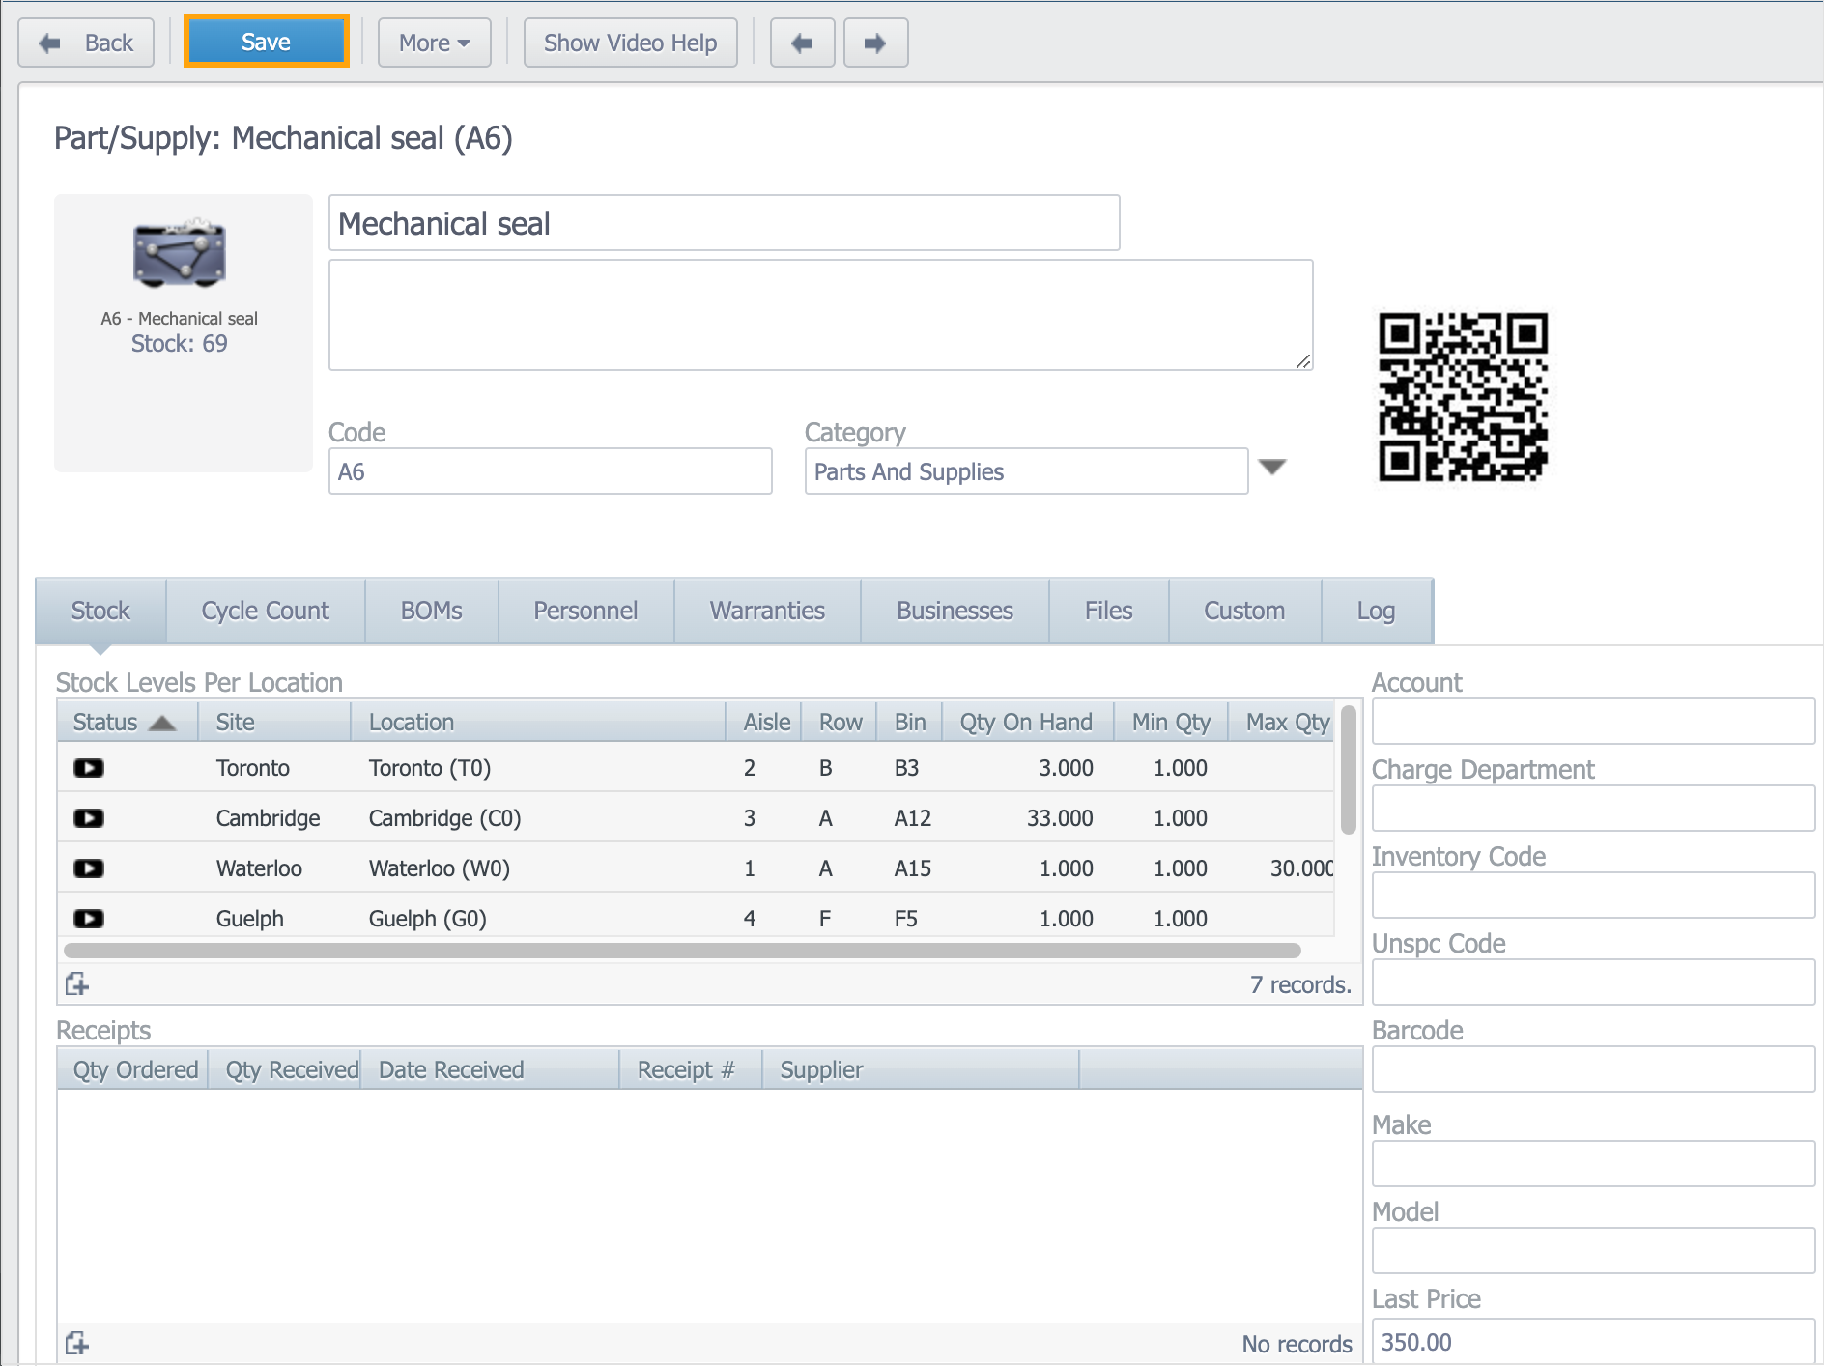
Task: Click Show Video Help
Action: tap(630, 43)
